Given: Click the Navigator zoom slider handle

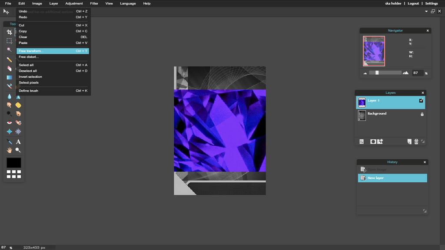Looking at the screenshot, I should tap(377, 73).
